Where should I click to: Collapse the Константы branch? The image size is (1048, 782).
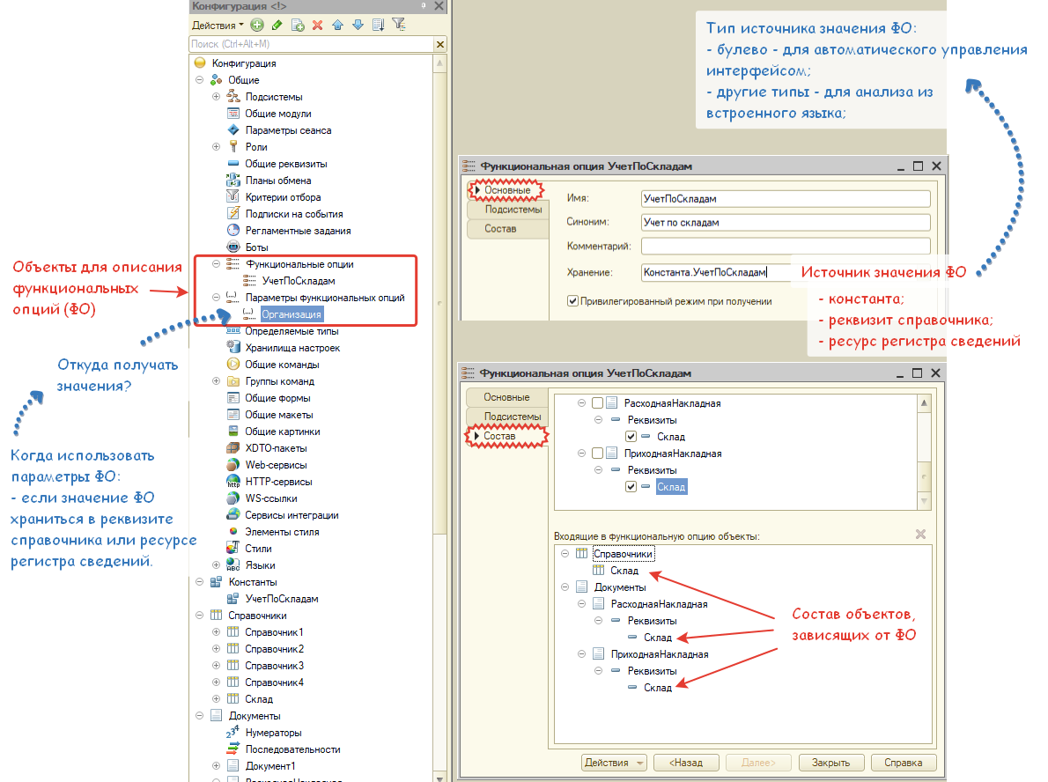tap(199, 581)
